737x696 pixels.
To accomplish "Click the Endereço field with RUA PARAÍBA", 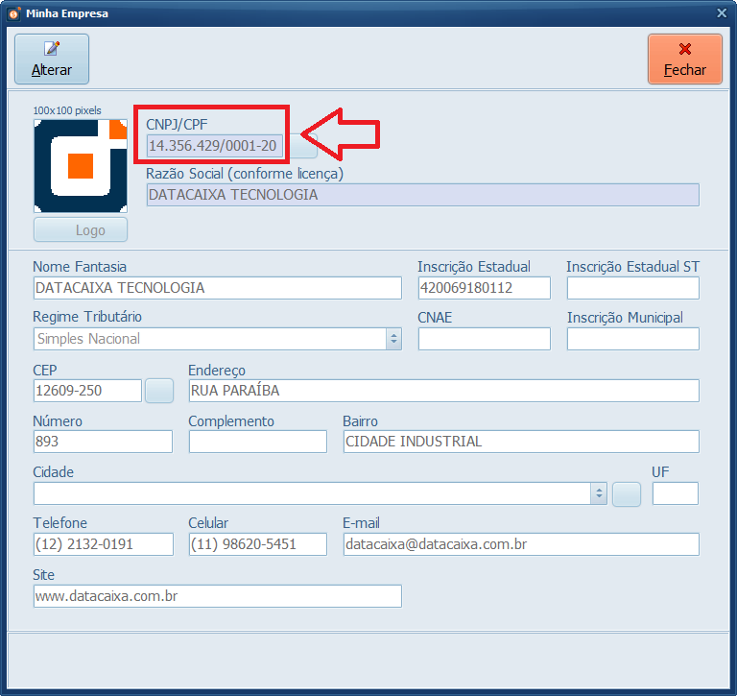I will [x=443, y=391].
